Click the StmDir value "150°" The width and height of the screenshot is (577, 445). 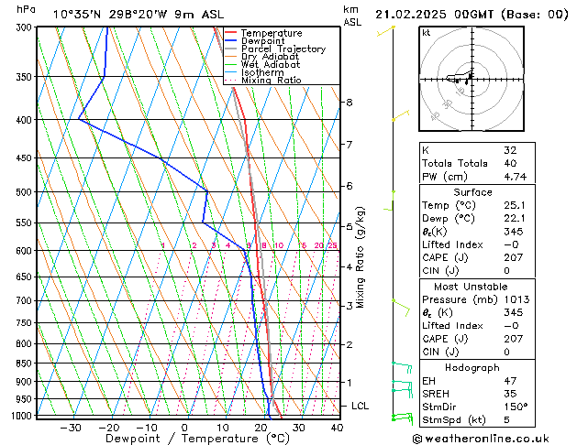click(516, 407)
